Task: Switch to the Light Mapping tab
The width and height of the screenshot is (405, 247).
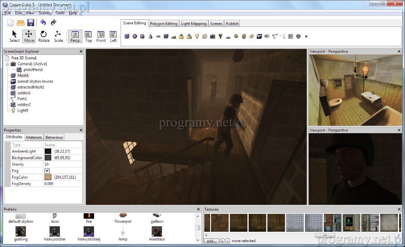Action: point(193,23)
